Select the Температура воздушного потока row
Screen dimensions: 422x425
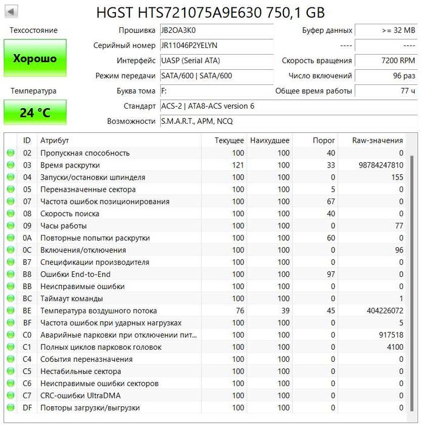(205, 311)
